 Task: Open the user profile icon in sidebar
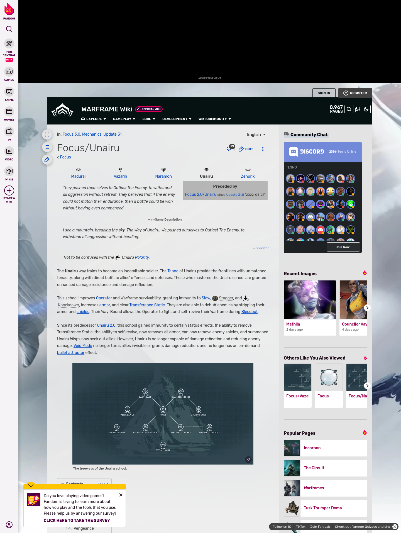pyautogui.click(x=9, y=525)
